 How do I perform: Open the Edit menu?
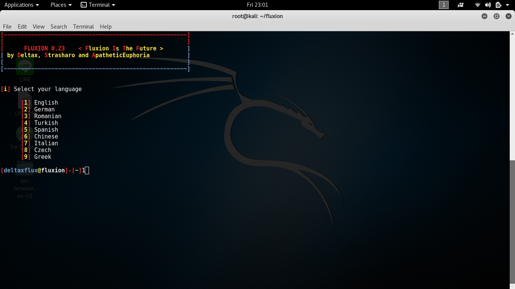point(22,27)
